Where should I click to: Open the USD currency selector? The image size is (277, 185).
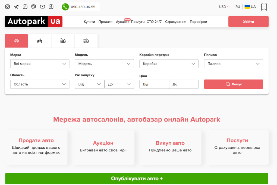click(x=224, y=7)
